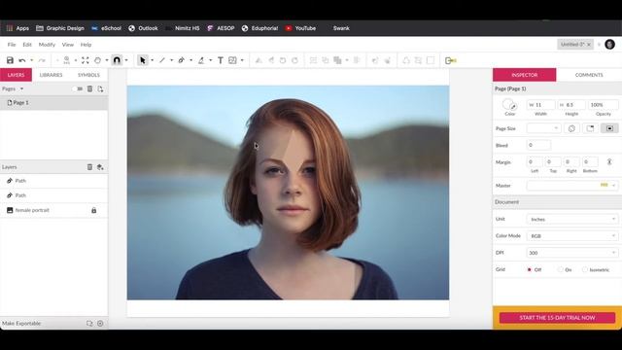Click the Save icon in the toolbar
Image resolution: width=622 pixels, height=350 pixels.
coord(10,60)
